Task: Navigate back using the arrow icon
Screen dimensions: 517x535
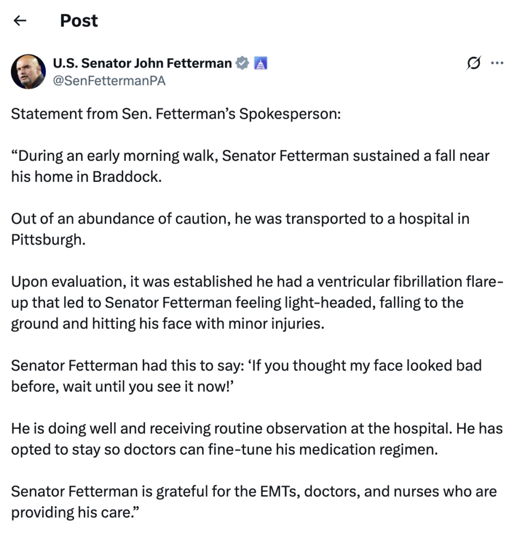Action: (19, 20)
